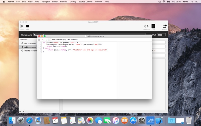
Task: Open Notes from the Dock
Action: (64, 121)
